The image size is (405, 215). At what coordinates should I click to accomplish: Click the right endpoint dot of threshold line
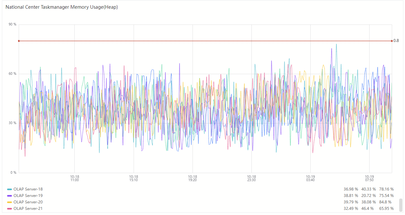[x=392, y=41]
